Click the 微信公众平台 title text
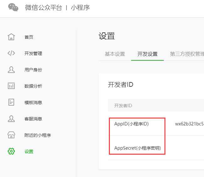 pos(43,8)
